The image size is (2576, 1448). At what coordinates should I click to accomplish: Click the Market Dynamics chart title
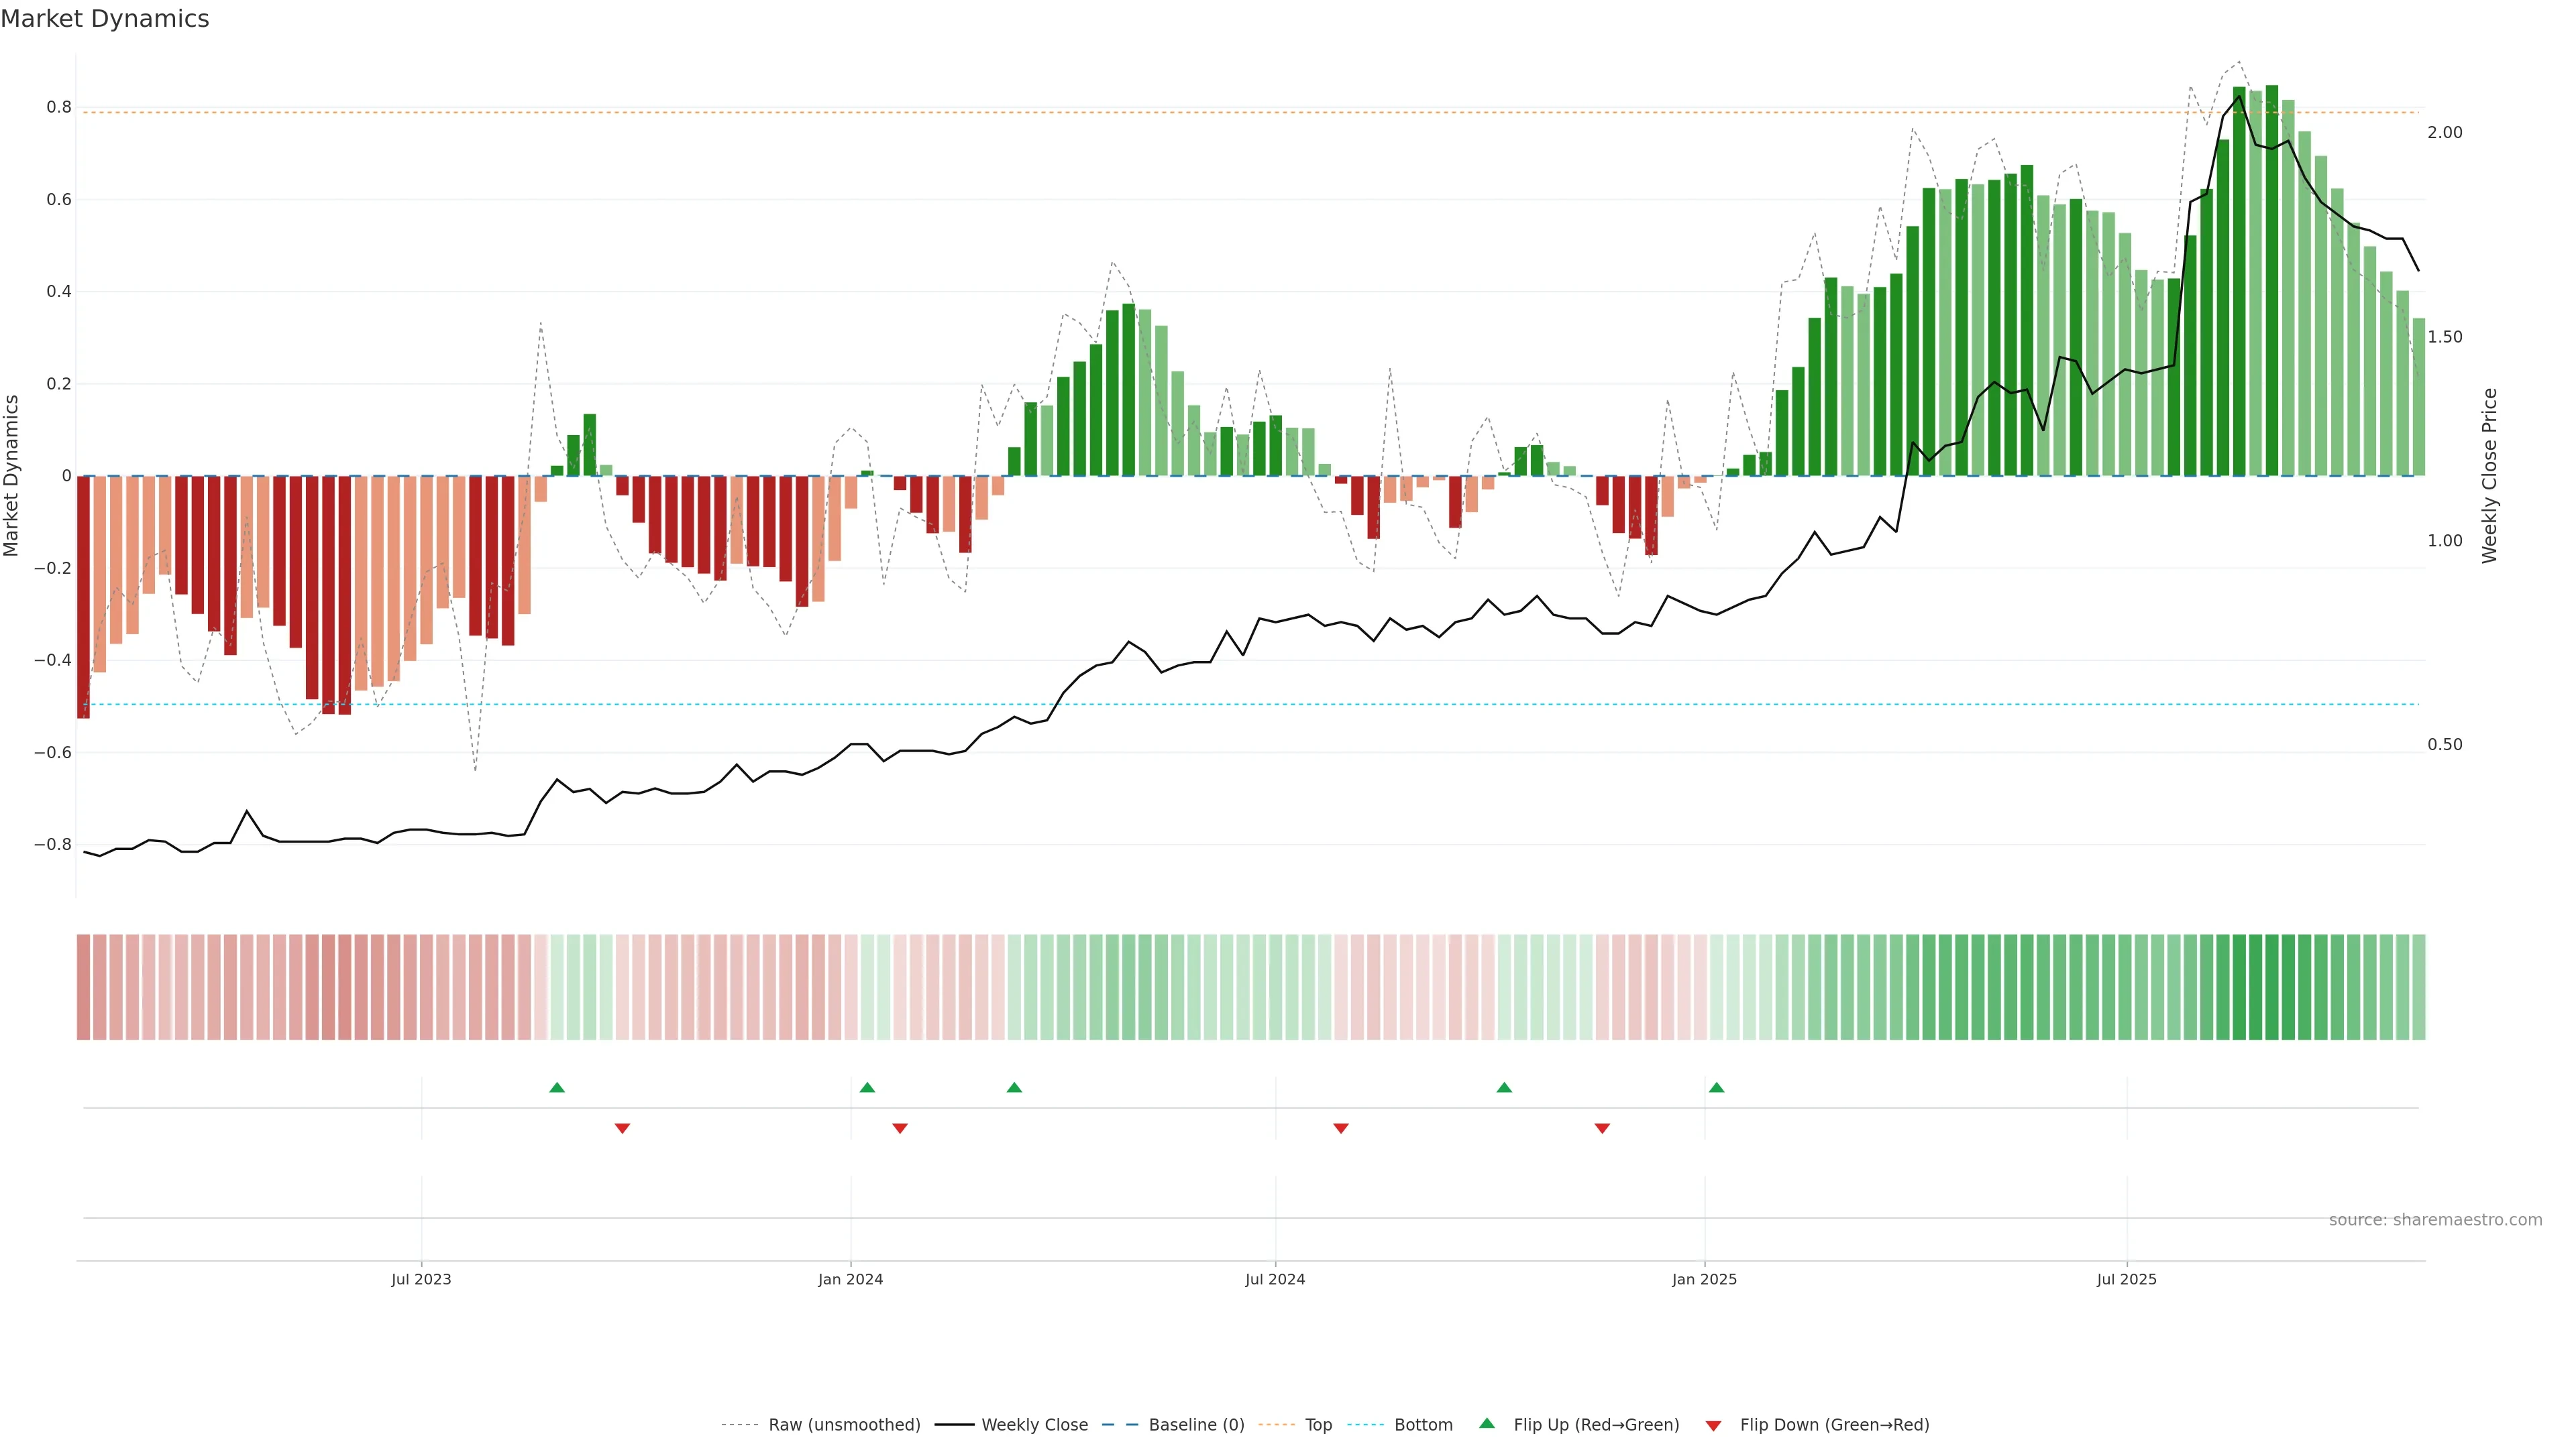(x=105, y=19)
